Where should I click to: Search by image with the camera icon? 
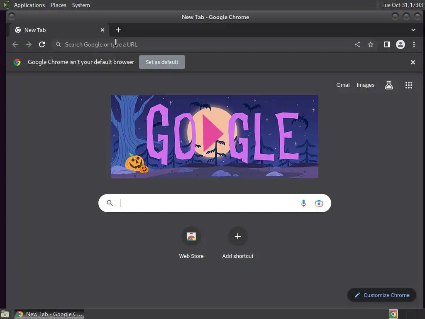[x=319, y=203]
